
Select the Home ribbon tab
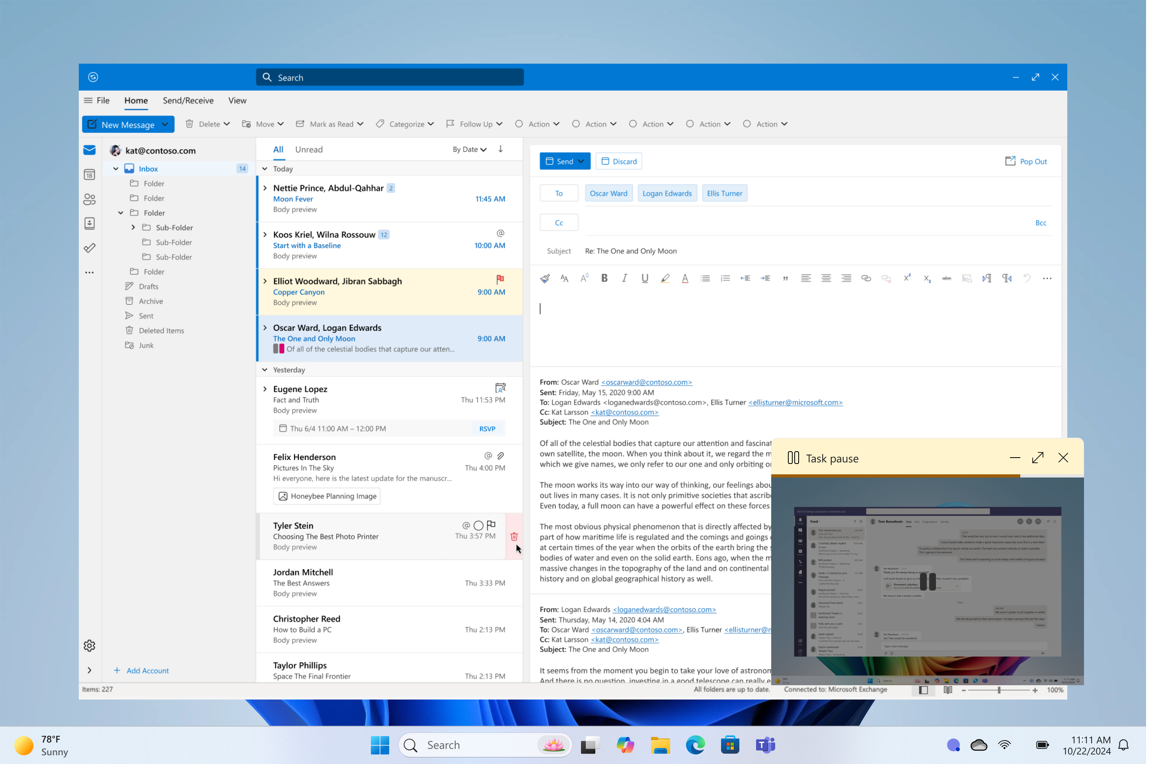click(137, 101)
